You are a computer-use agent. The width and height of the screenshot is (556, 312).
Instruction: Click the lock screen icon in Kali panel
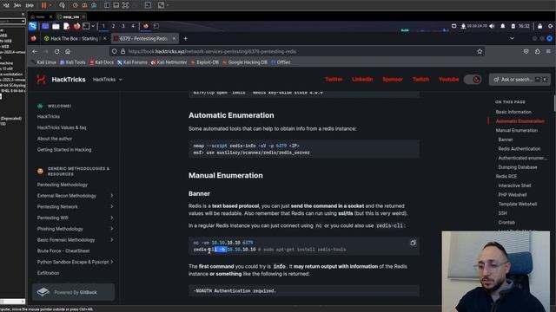point(539,26)
